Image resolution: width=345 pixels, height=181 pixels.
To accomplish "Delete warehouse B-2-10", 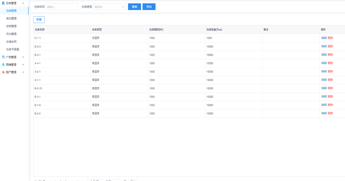I will point(330,88).
